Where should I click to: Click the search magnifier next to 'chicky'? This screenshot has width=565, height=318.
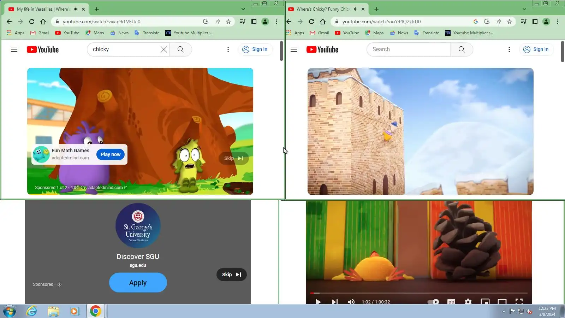coord(180,49)
